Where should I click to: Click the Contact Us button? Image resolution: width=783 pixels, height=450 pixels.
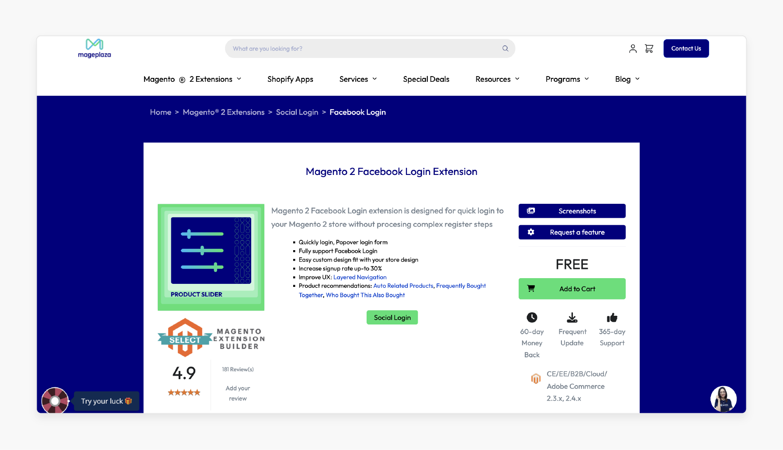point(686,49)
